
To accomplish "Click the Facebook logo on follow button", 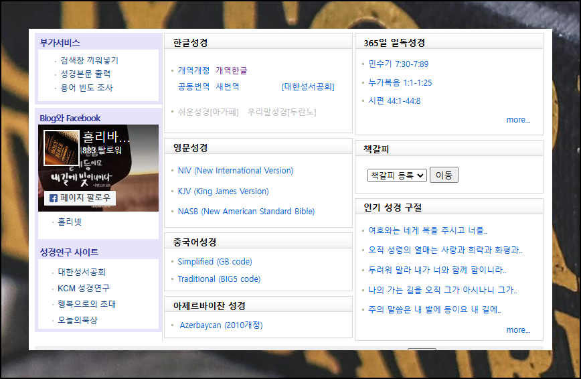I will tap(54, 198).
